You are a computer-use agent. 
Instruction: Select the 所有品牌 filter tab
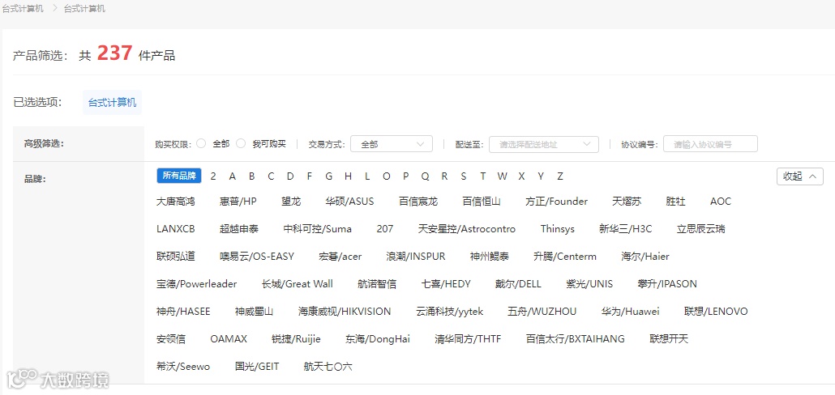pos(179,176)
